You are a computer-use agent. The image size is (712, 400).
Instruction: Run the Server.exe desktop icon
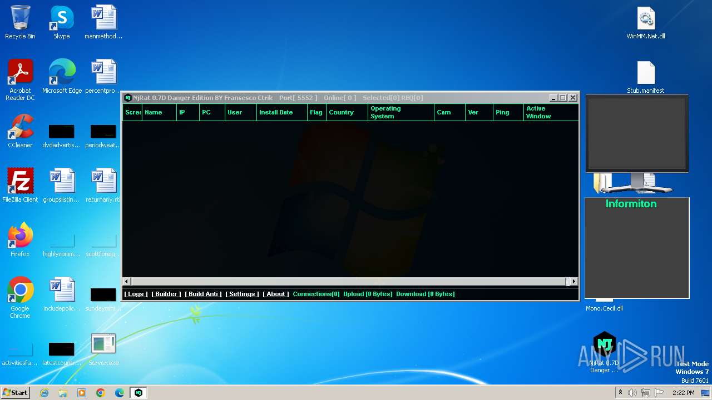[103, 349]
